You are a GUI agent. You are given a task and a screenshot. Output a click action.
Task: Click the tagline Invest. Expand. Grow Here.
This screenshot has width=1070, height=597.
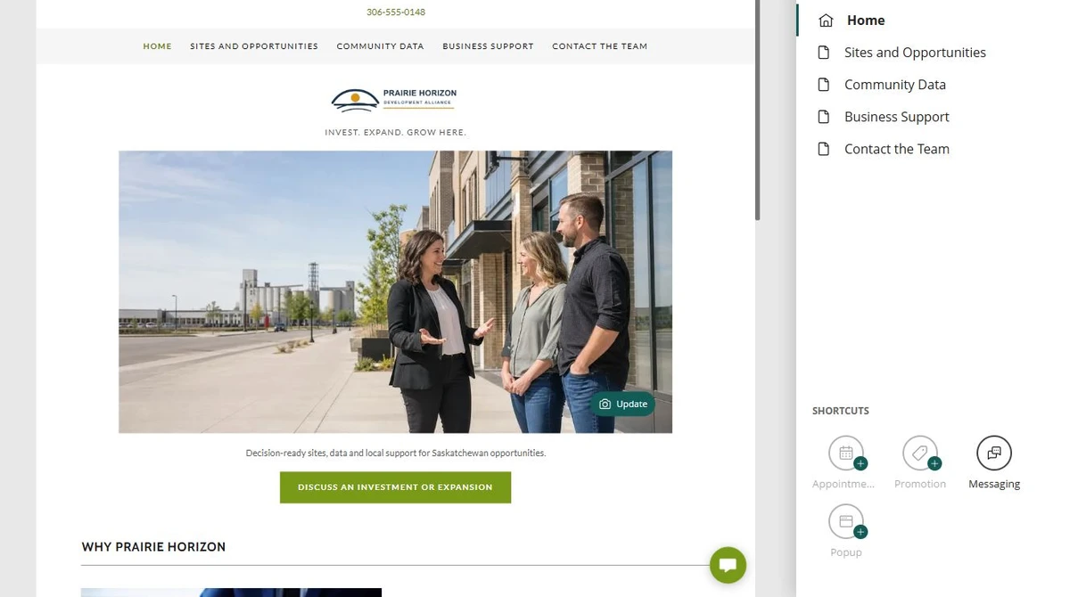coord(395,132)
